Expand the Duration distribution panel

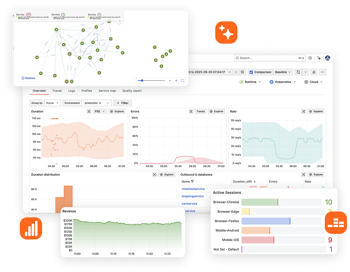[x=154, y=175]
